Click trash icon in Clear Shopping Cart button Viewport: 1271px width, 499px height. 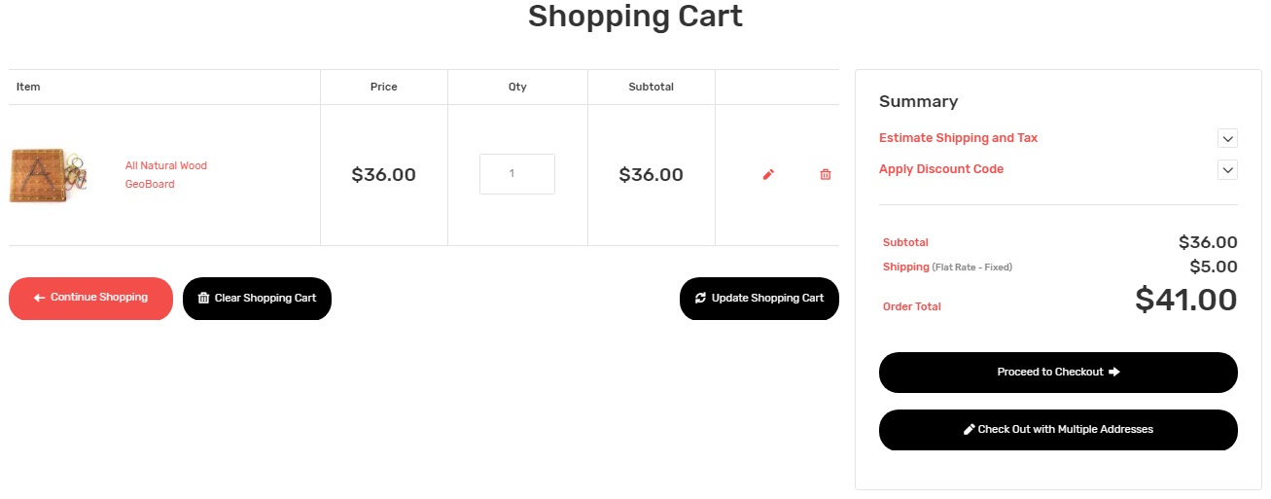tap(203, 298)
